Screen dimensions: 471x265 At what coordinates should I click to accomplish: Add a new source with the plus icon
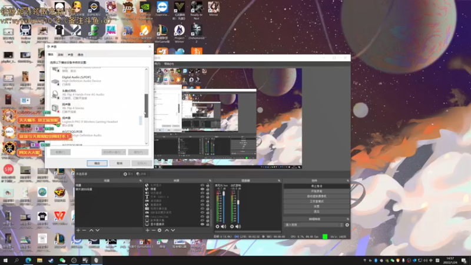coord(147,230)
